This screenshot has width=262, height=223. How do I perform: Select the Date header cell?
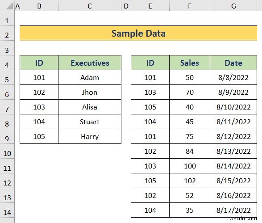pos(233,63)
